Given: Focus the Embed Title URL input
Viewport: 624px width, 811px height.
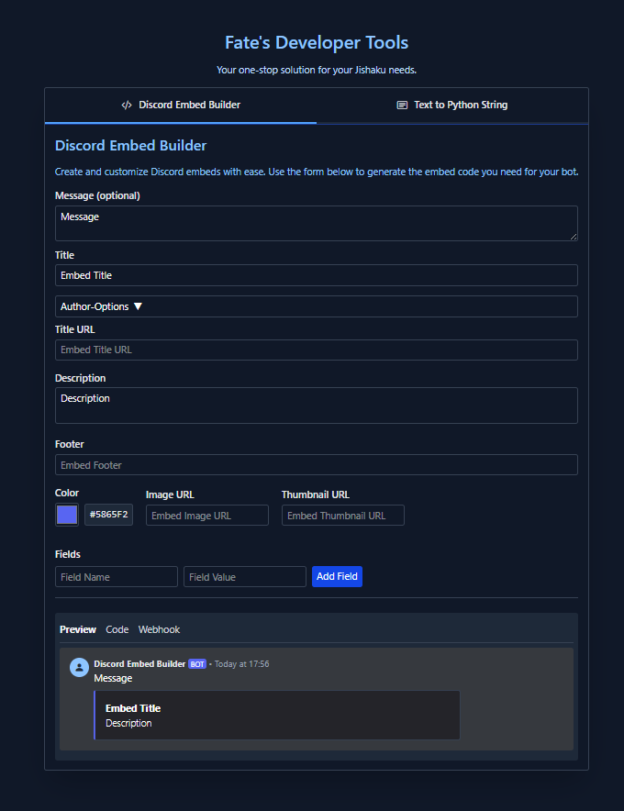Looking at the screenshot, I should (x=317, y=350).
